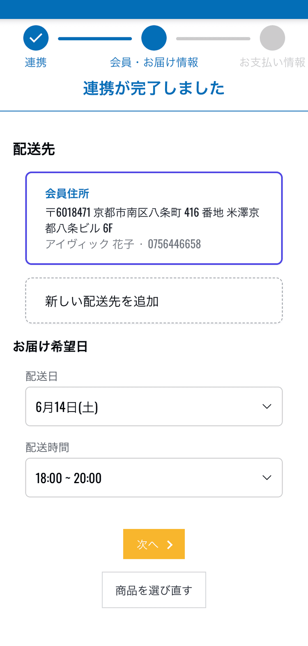Image resolution: width=308 pixels, height=646 pixels.
Task: Select the 会員・お届け情報 step label
Action: 154,63
